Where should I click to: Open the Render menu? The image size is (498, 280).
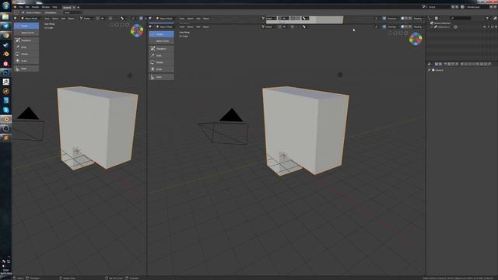35,7
